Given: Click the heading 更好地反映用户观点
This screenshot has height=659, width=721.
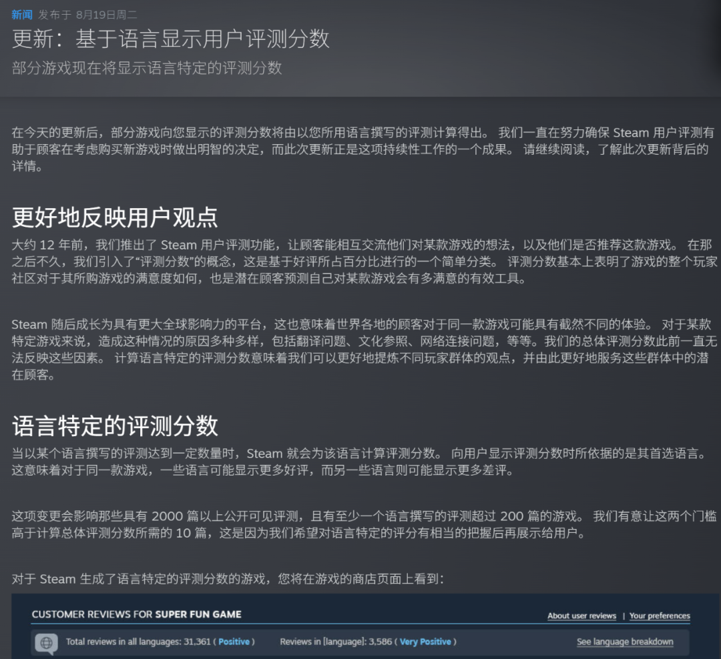Looking at the screenshot, I should click(x=115, y=217).
